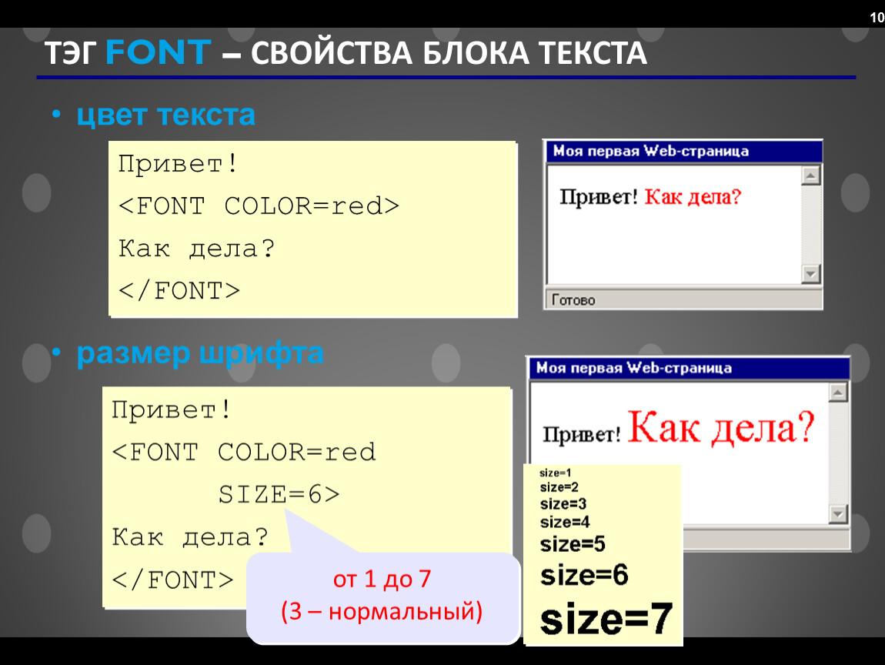The image size is (885, 665).
Task: Click 'Привет!' in the top code box
Action: tap(178, 164)
